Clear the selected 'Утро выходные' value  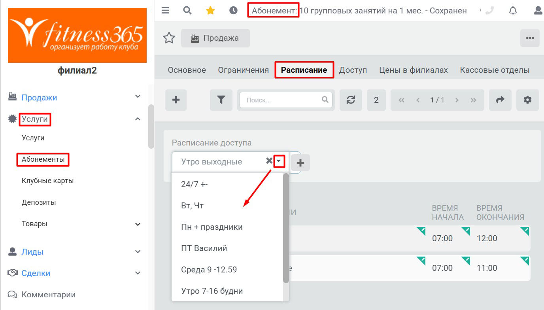[x=269, y=161]
